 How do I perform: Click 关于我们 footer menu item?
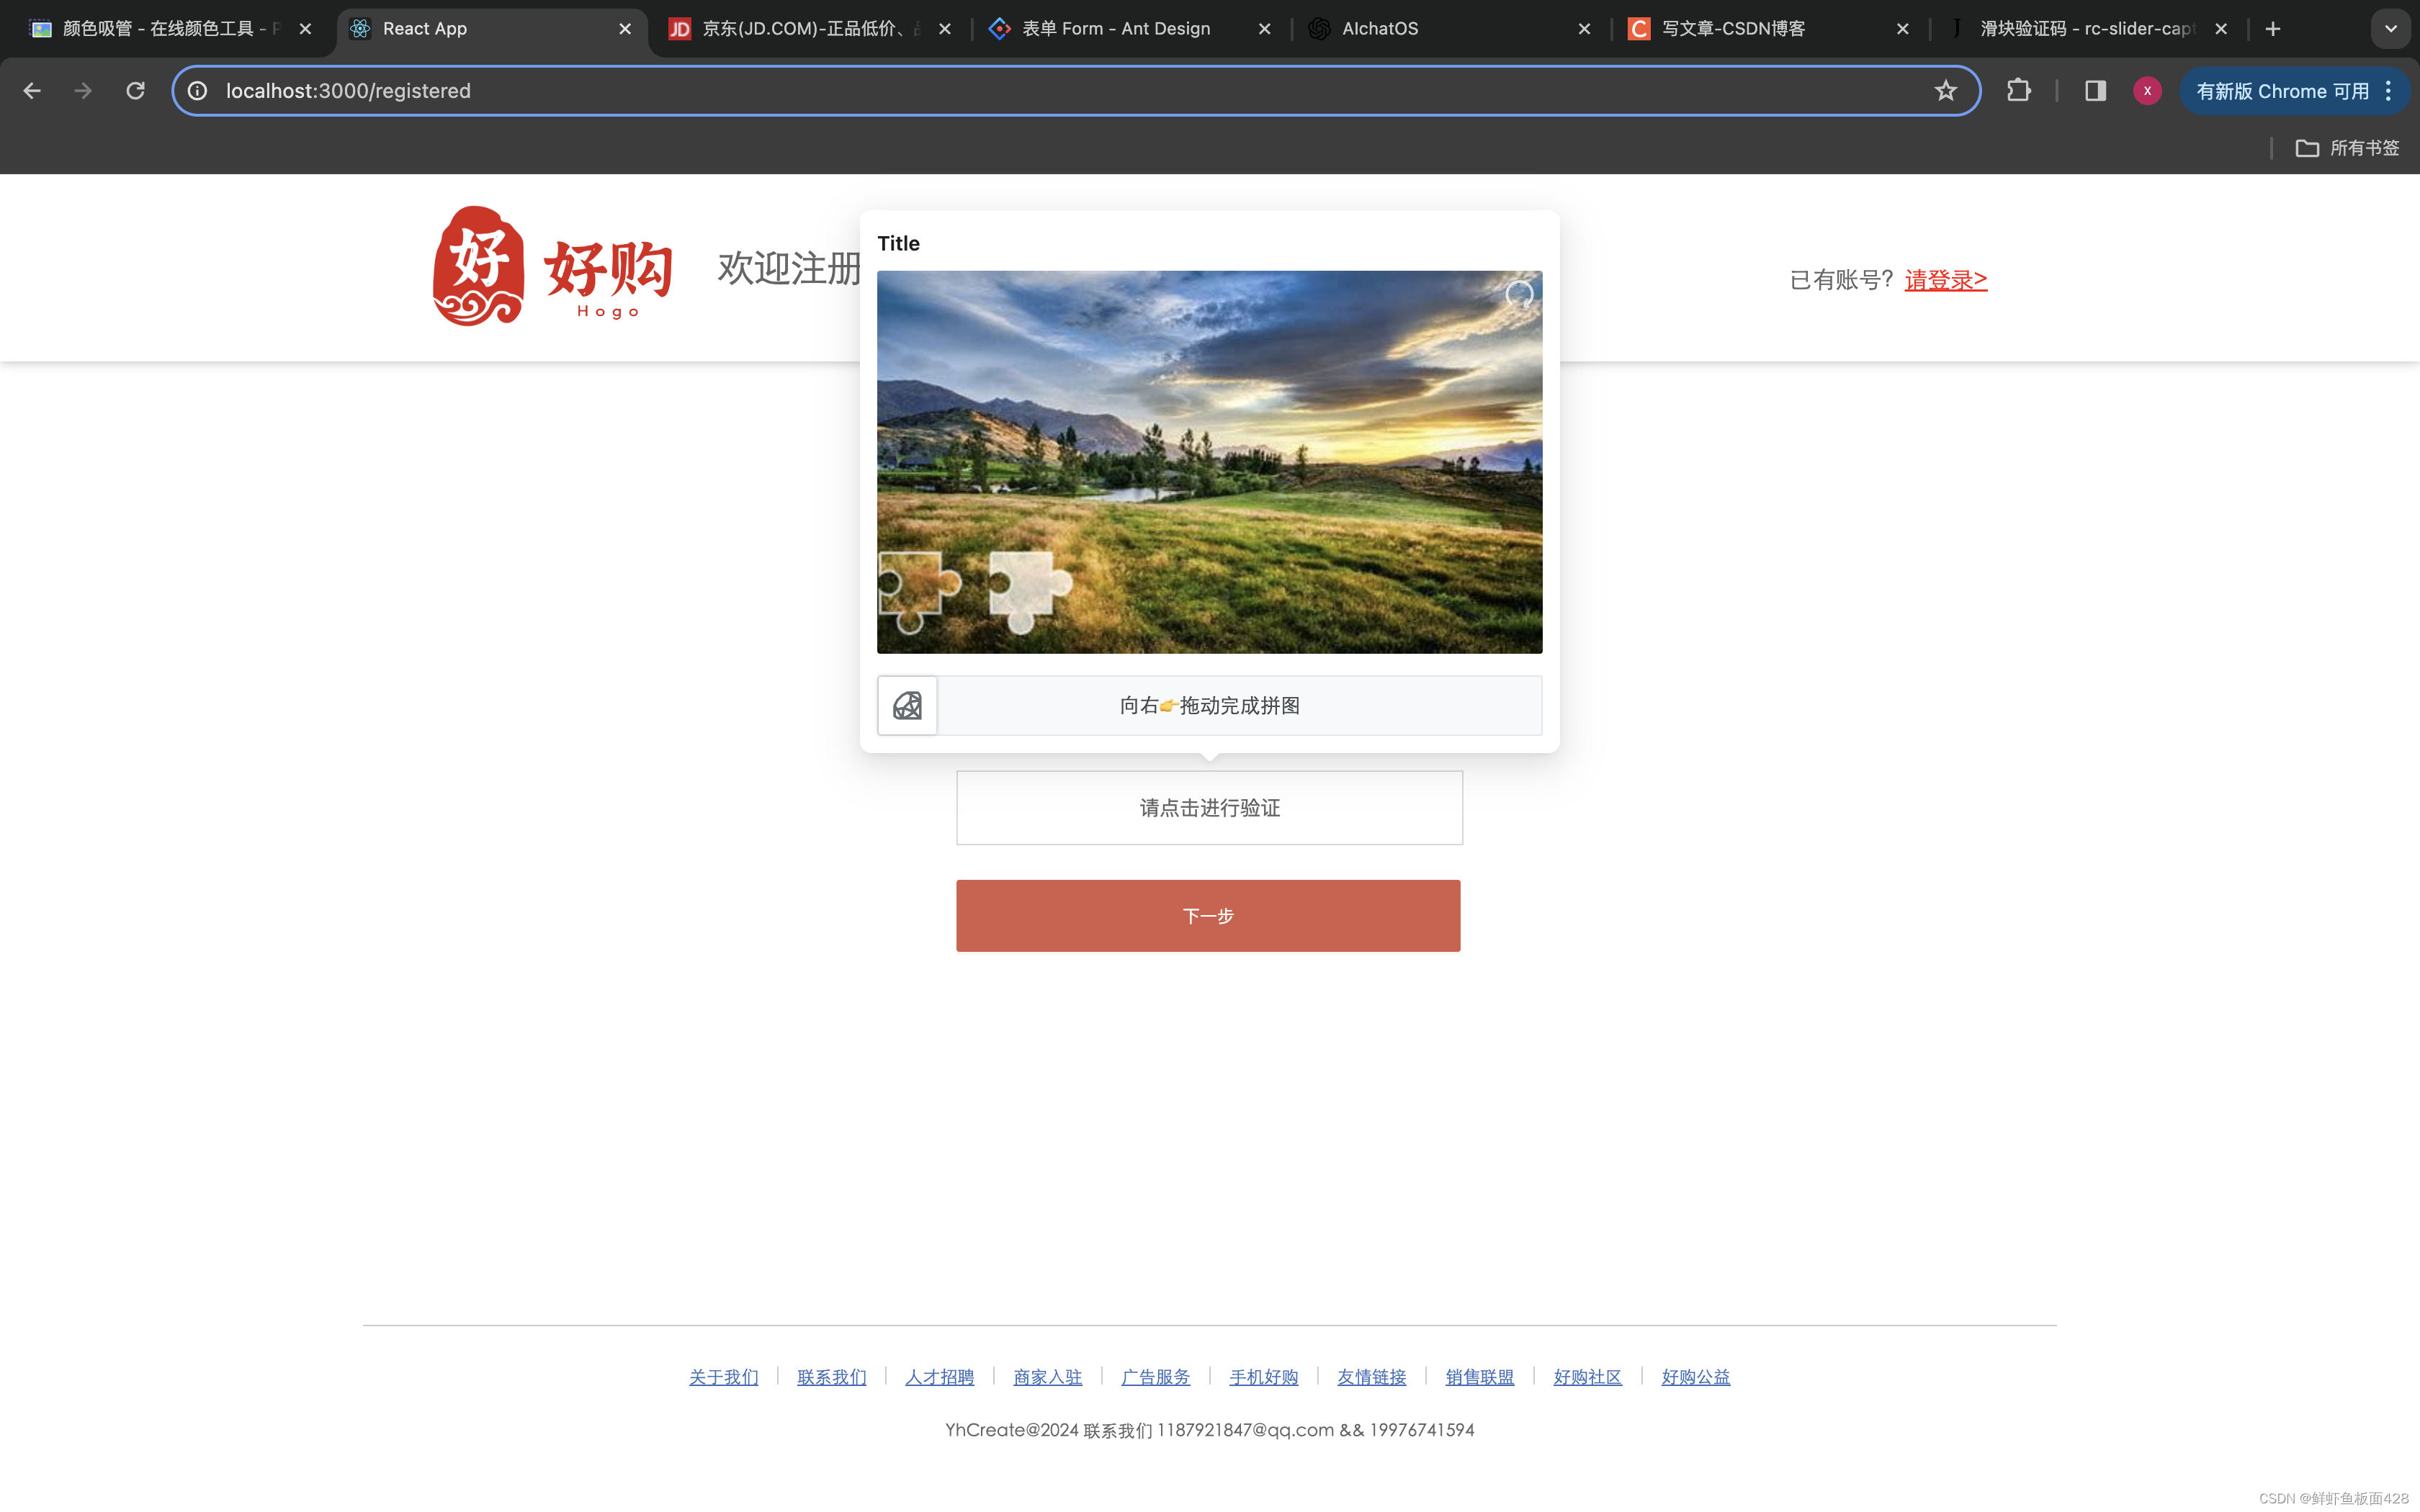tap(721, 1376)
